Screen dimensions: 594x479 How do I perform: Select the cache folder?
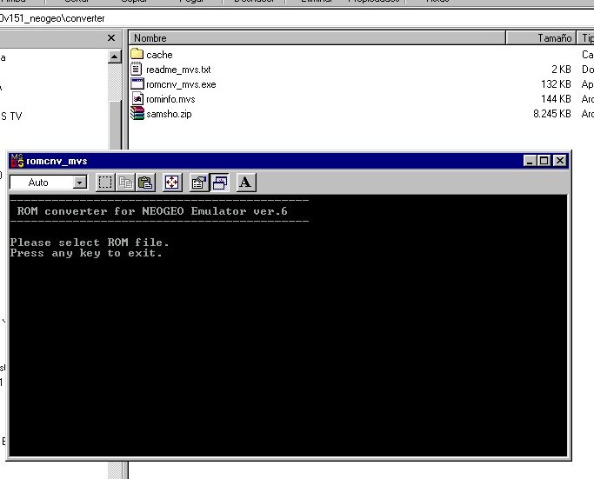click(x=159, y=55)
